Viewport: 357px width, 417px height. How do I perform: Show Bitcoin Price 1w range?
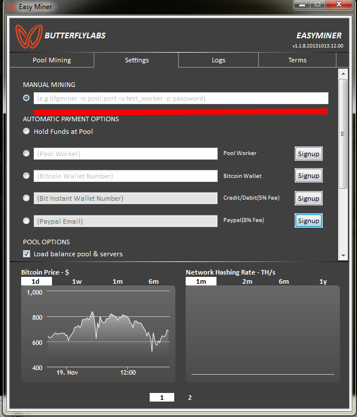(x=77, y=281)
